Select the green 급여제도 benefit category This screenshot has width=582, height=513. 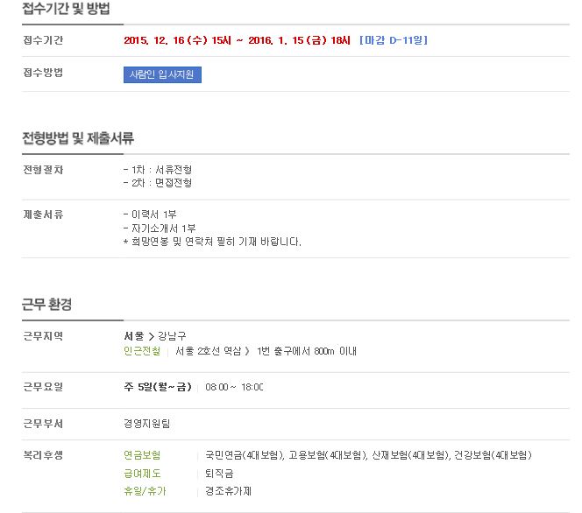tap(142, 474)
